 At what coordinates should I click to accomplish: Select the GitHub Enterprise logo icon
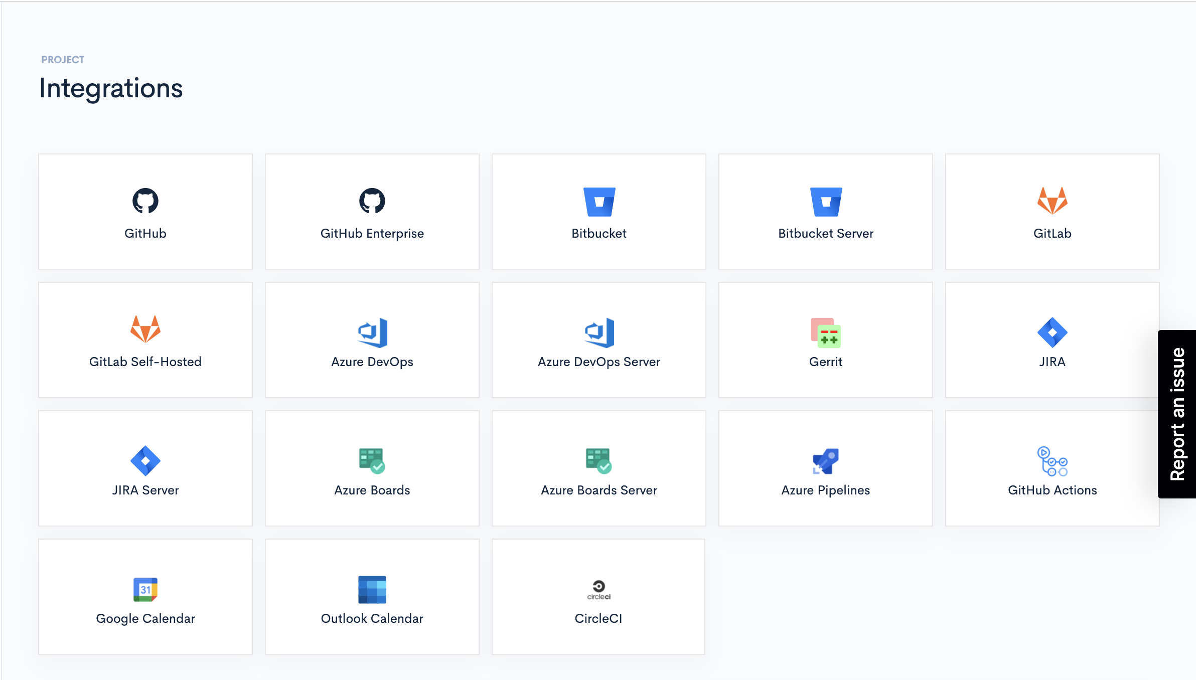(x=372, y=201)
